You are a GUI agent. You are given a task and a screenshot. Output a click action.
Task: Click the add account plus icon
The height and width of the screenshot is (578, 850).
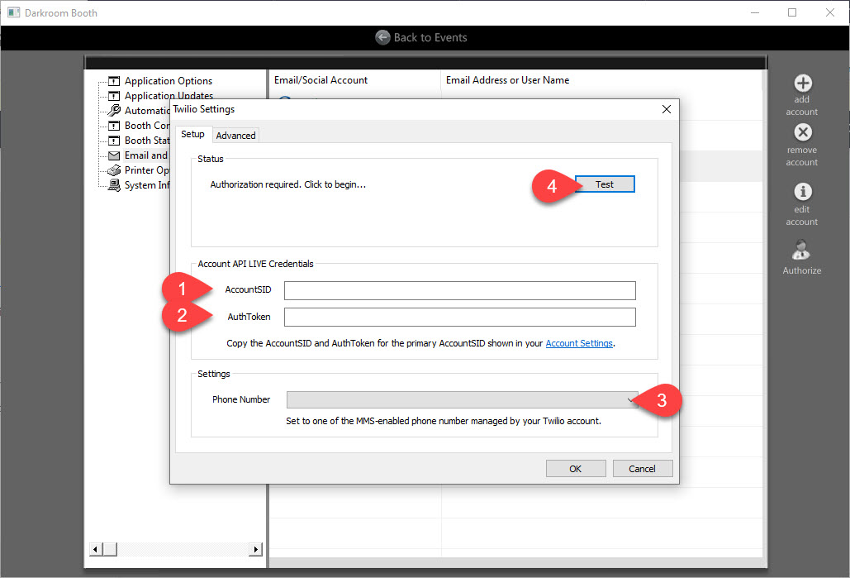(x=803, y=83)
